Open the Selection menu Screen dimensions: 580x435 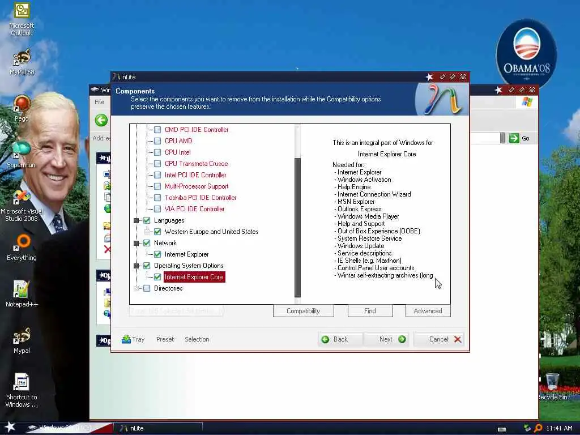pos(197,339)
